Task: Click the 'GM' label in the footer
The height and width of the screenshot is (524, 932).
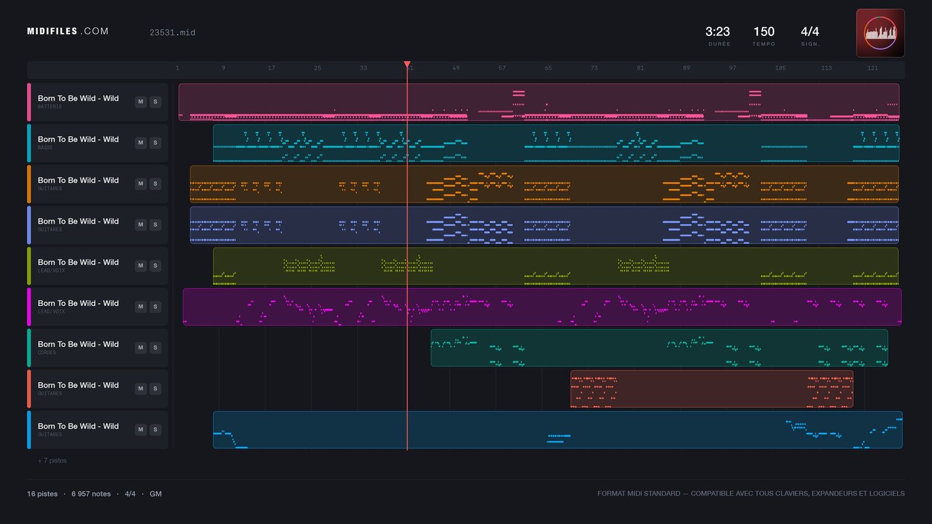Action: [x=155, y=494]
